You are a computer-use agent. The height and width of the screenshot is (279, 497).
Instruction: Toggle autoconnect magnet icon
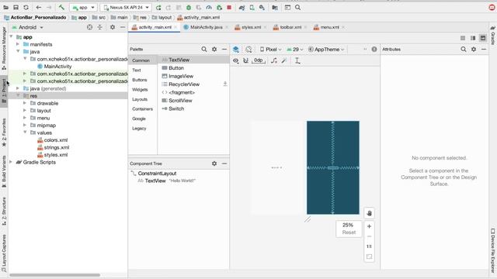point(245,60)
